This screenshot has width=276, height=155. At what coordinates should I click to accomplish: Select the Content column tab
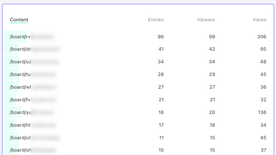[x=19, y=20]
